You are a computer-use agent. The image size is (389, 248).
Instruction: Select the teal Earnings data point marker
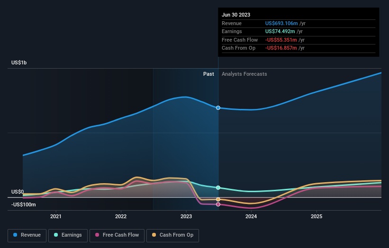point(218,187)
